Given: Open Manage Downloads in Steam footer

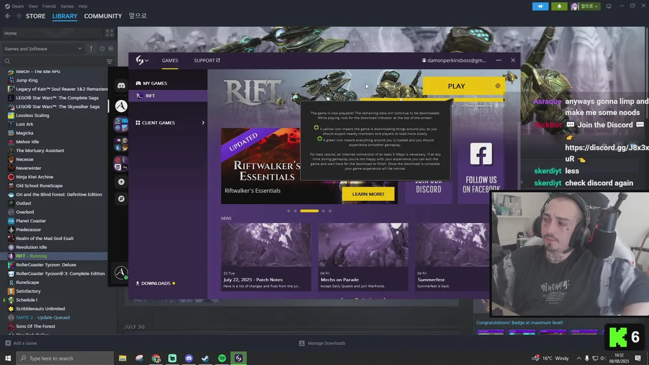Looking at the screenshot, I should pos(322,343).
